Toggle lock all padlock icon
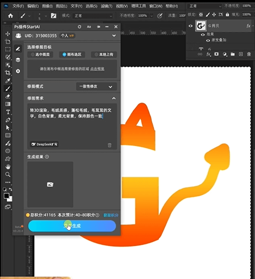Image resolution: width=255 pixels, height=279 pixels. pos(227,15)
